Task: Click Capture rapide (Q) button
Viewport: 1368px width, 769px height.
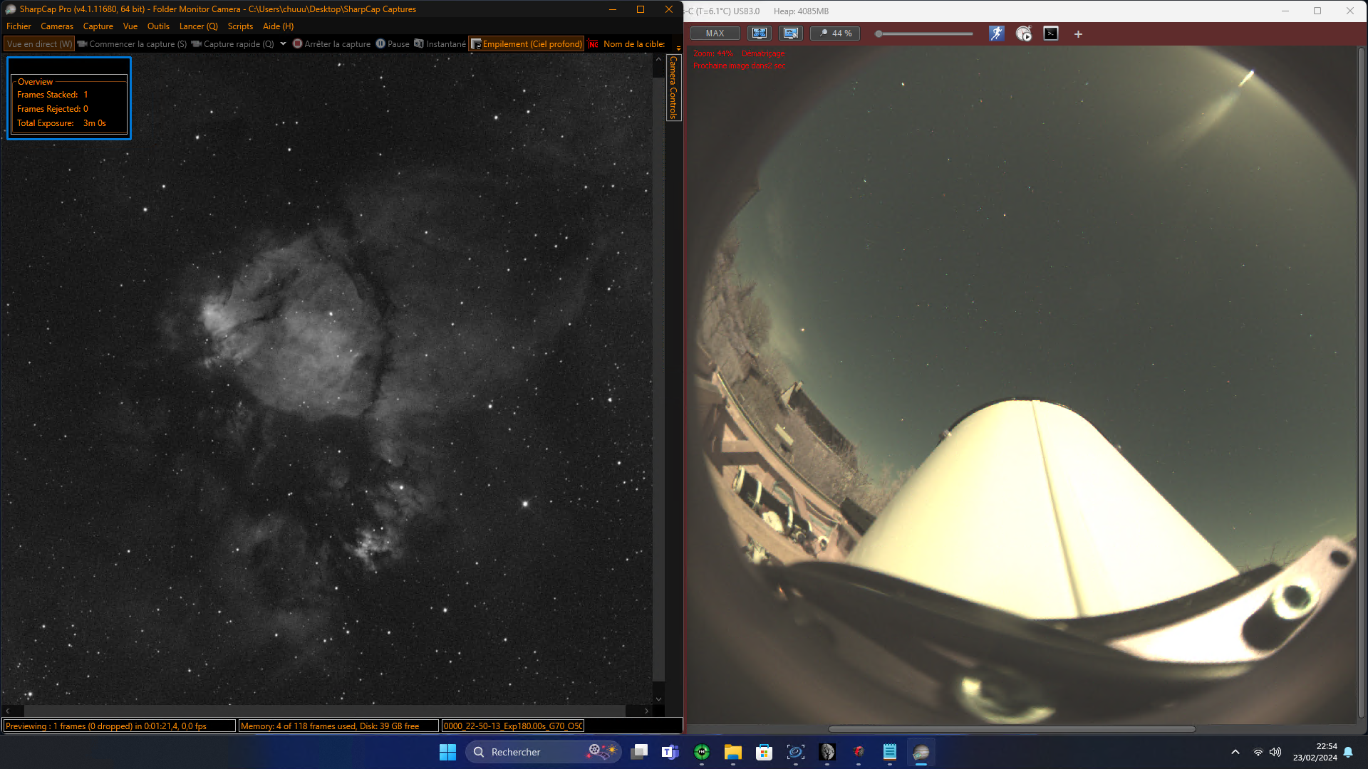Action: point(232,44)
